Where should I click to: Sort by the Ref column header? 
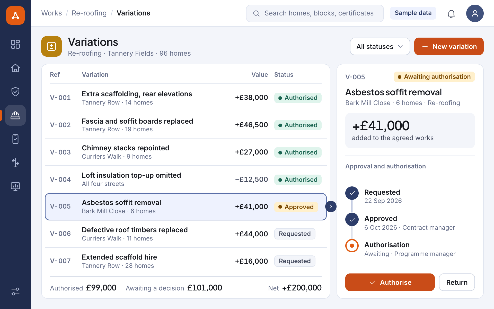point(55,75)
